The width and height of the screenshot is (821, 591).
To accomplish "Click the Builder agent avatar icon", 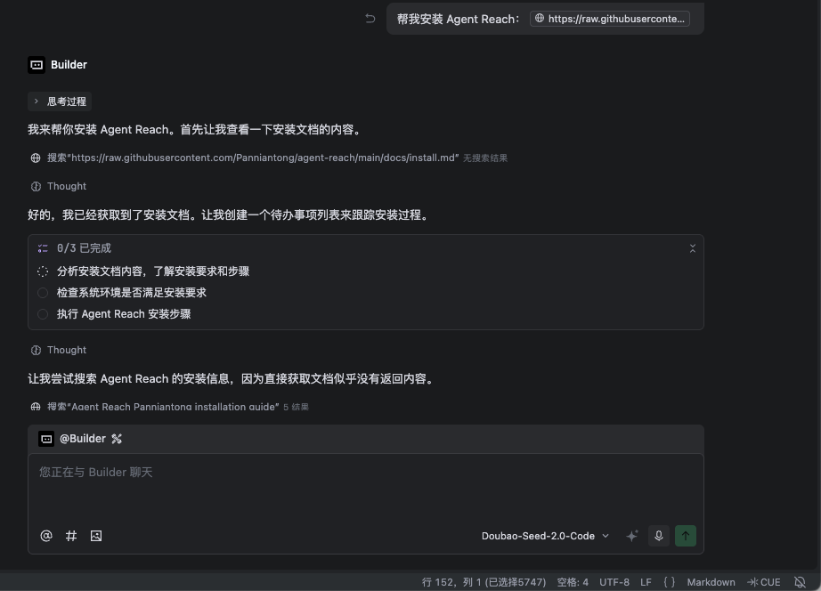I will [37, 65].
